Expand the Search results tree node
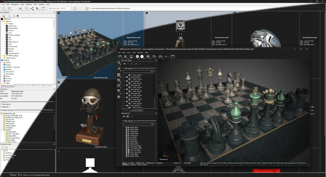This screenshot has height=177, width=326. pyautogui.click(x=2, y=58)
